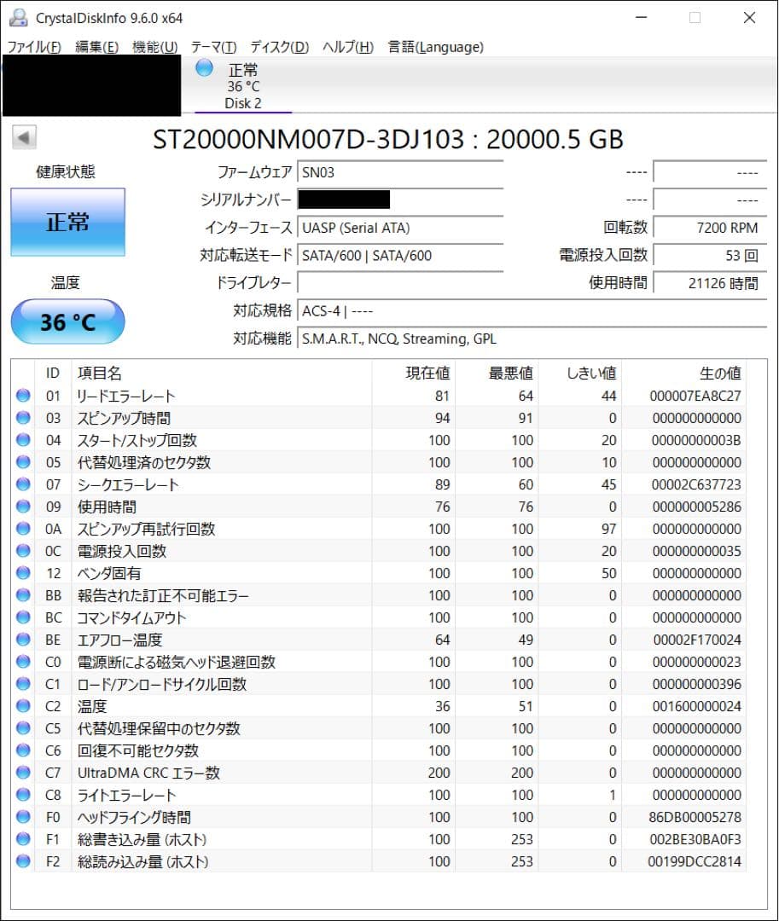Click the status icon for 代替処理保留中のセクタ数
The height and width of the screenshot is (921, 779).
click(x=21, y=728)
